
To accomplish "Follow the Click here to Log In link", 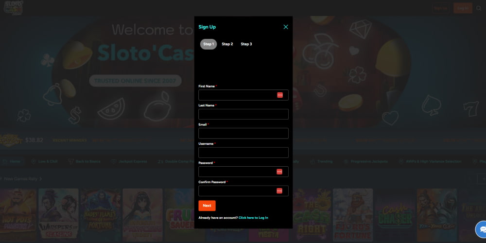I will pos(253,218).
